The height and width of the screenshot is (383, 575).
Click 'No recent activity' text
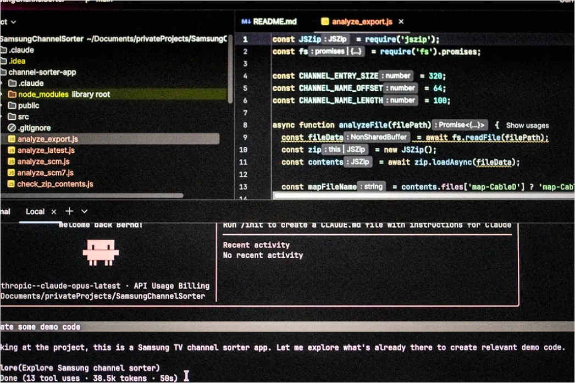point(263,255)
